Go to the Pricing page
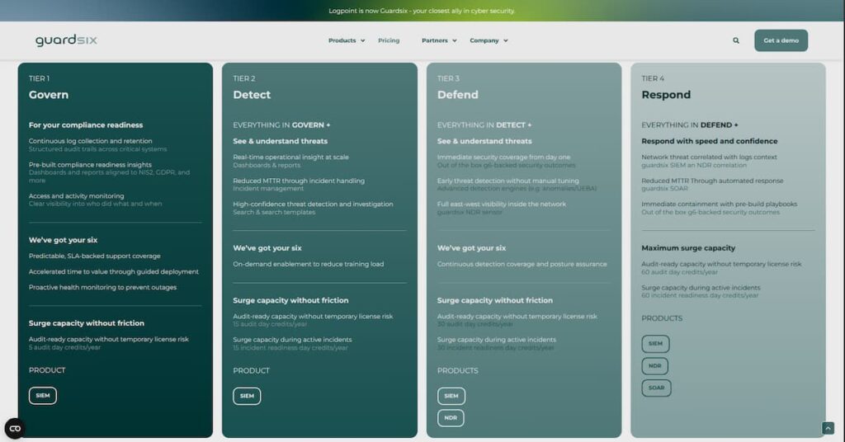The image size is (845, 442). point(389,40)
